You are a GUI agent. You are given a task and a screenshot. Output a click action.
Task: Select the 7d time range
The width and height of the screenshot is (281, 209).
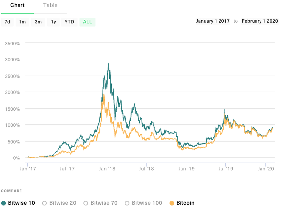pos(7,22)
